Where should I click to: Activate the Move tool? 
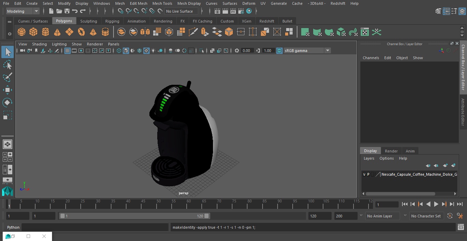coord(8,90)
